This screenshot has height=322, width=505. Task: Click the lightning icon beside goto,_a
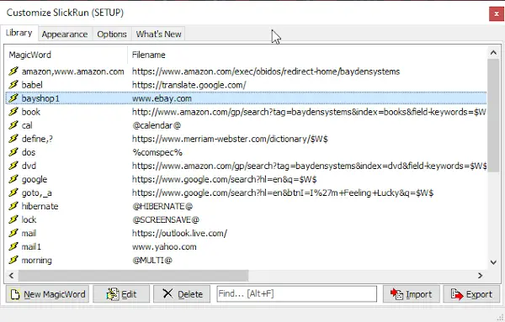click(13, 193)
